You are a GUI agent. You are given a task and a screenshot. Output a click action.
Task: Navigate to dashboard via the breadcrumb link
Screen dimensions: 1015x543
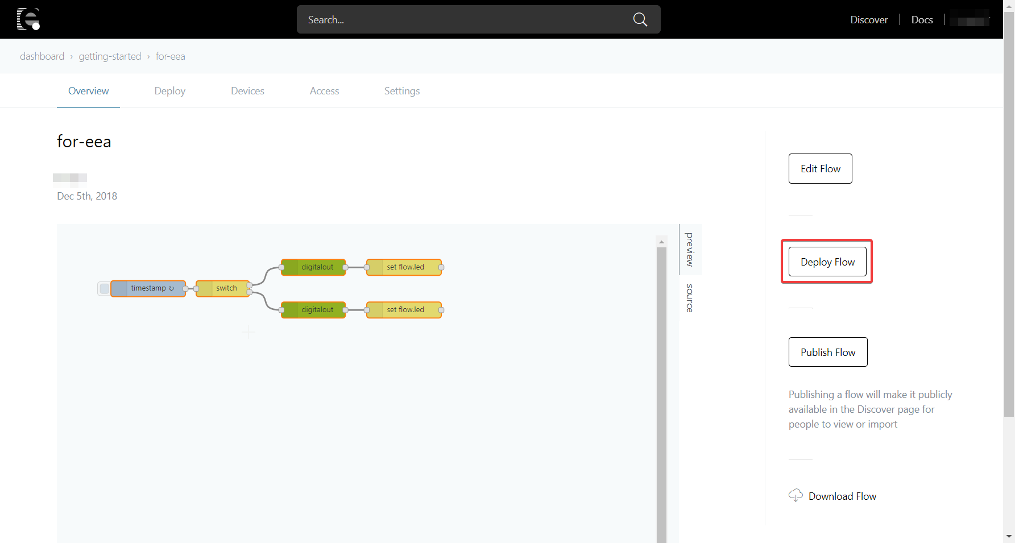pos(42,56)
